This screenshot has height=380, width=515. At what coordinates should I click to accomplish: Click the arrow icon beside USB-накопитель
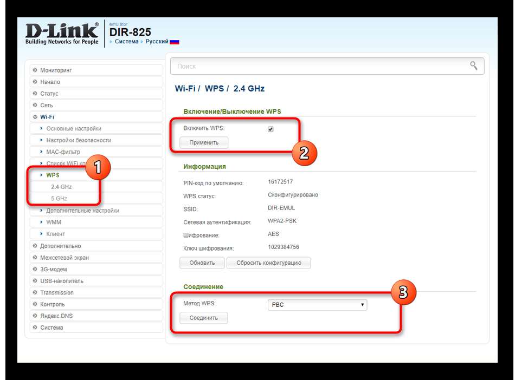click(x=35, y=281)
